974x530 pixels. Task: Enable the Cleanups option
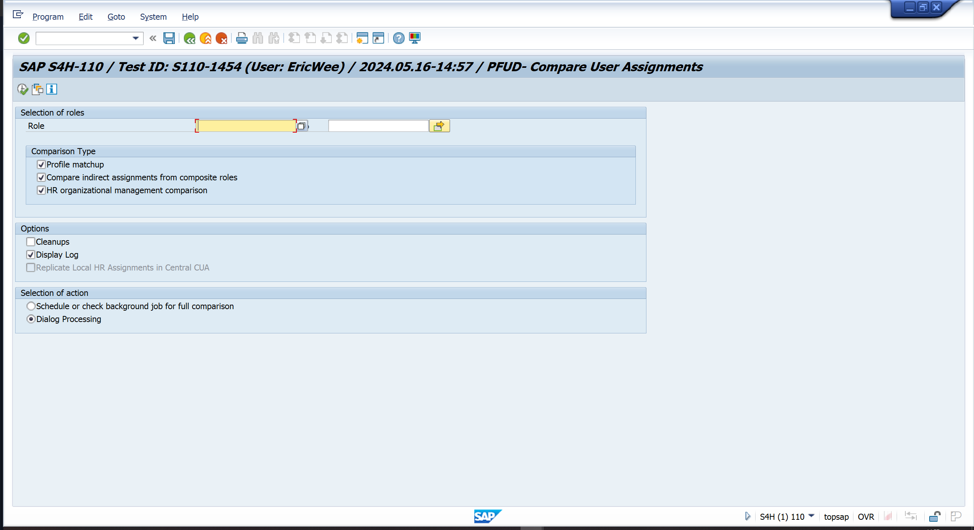(31, 242)
